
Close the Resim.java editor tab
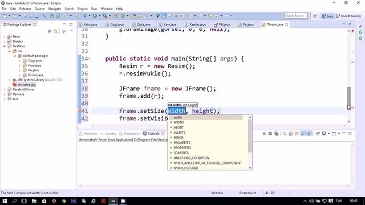point(286,24)
